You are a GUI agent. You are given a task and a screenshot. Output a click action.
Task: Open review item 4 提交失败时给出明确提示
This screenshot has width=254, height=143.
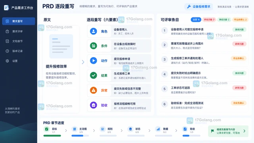(x=204, y=75)
